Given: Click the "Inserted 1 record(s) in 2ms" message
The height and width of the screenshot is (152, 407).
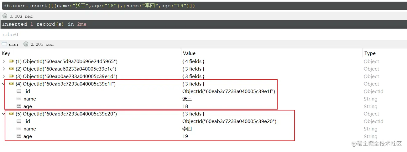Looking at the screenshot, I should (x=44, y=24).
